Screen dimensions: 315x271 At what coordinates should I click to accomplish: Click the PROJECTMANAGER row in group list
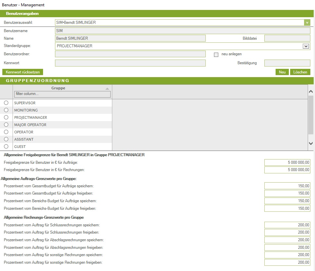30,117
